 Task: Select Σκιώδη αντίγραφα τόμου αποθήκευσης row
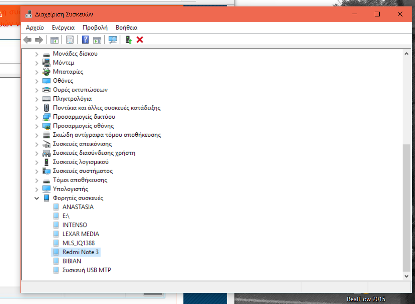[x=107, y=135]
